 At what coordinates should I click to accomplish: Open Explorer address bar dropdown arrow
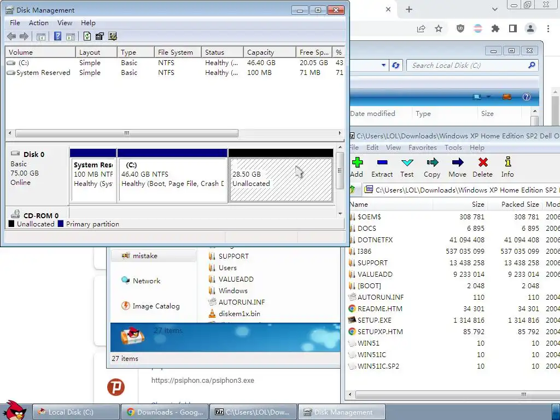point(383,66)
